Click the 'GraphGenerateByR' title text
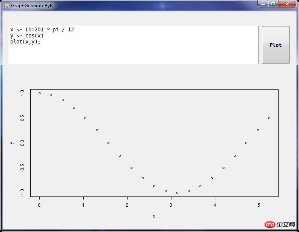Image resolution: width=299 pixels, height=232 pixels. coord(32,6)
